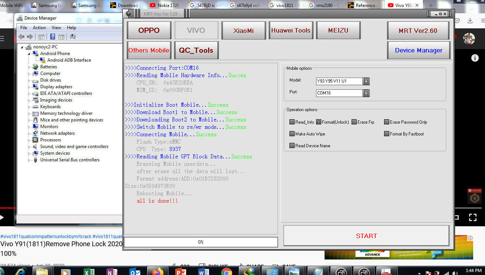Image resolution: width=485 pixels, height=275 pixels.
Task: Open the Action menu in Device Manager
Action: (x=39, y=28)
